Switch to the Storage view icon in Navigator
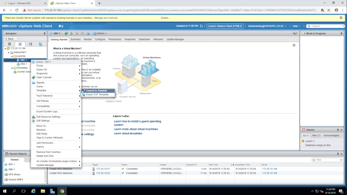Screen dimensions: 347x195 pos(30,44)
